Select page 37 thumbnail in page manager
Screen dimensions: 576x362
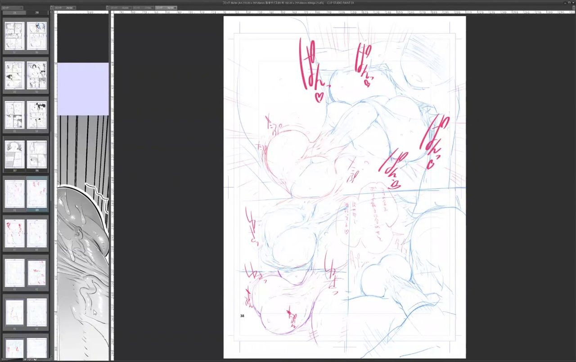14,155
